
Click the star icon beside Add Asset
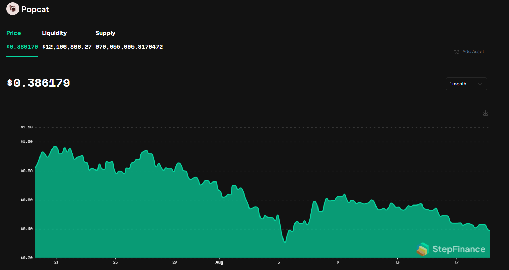456,51
